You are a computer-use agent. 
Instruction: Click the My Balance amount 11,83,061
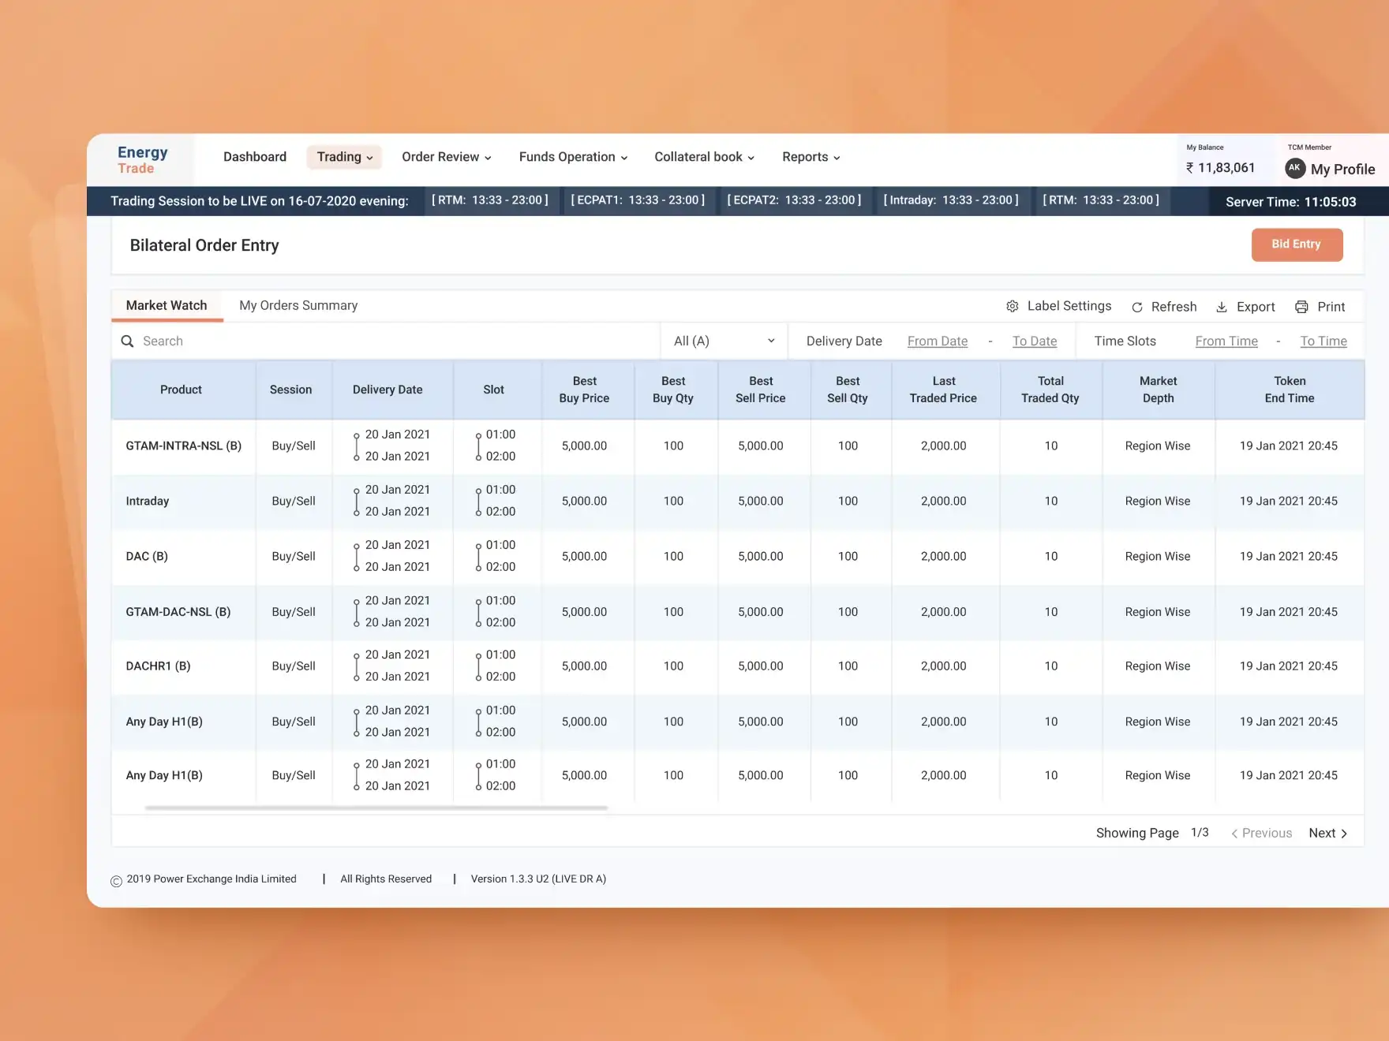point(1220,168)
